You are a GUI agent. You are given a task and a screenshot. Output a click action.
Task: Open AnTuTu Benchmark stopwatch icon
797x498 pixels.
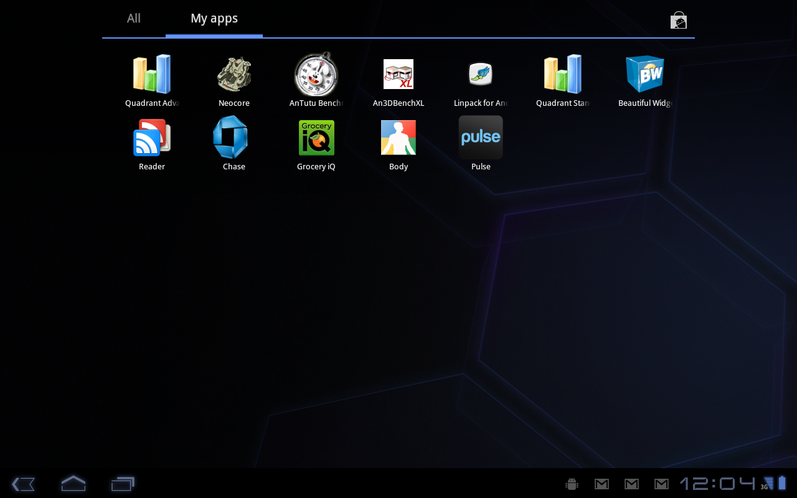tap(316, 74)
